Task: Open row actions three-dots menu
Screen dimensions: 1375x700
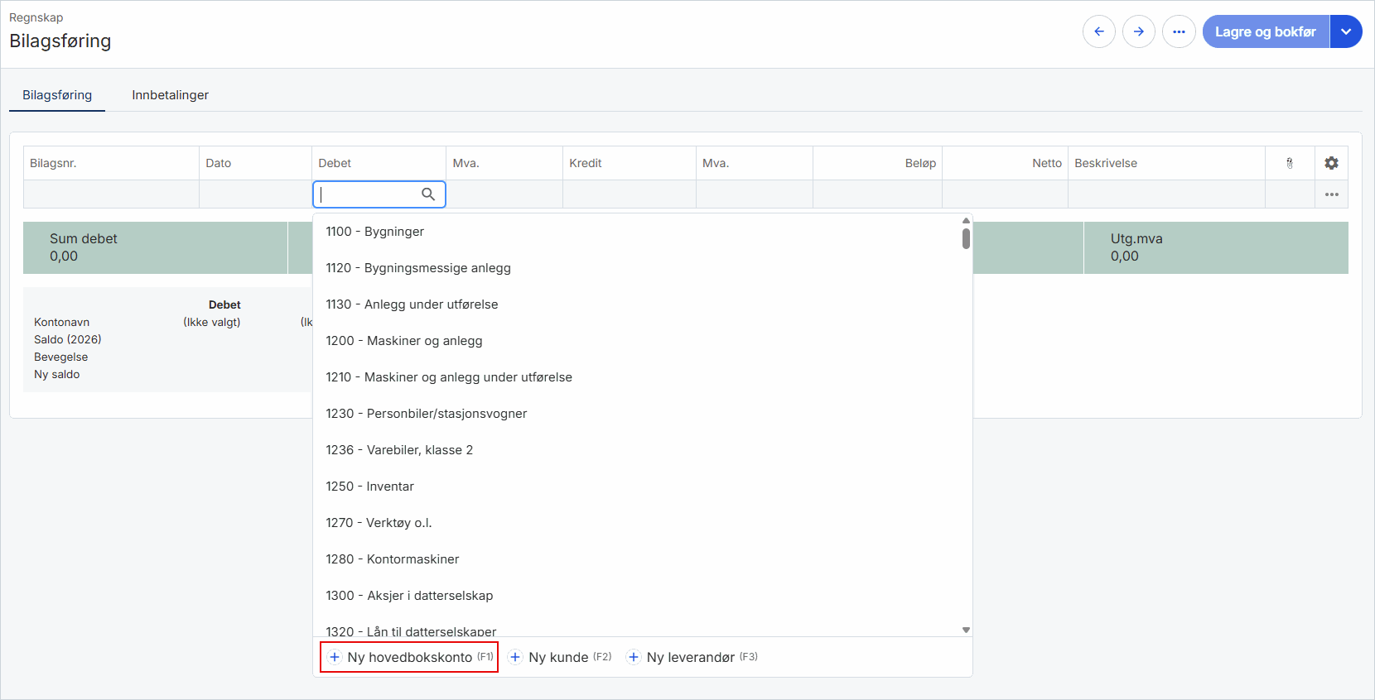Action: tap(1332, 194)
